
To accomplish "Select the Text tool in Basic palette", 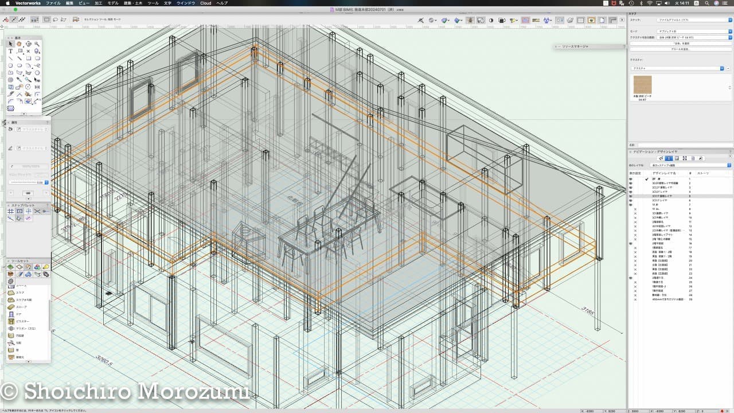I will pyautogui.click(x=10, y=51).
